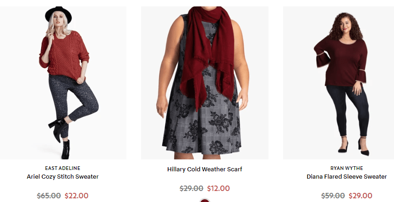Viewport: 394px width, 202px height.
Task: Click the $22.00 sale price
Action: click(77, 196)
